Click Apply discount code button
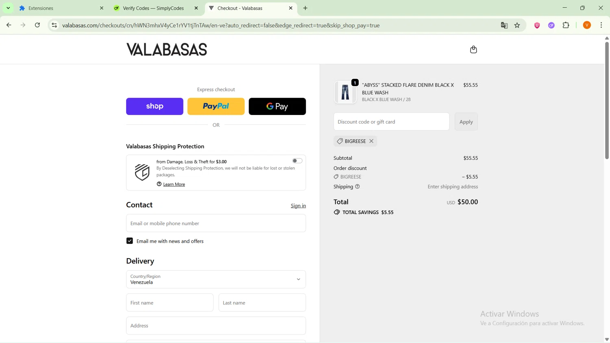 tap(466, 122)
